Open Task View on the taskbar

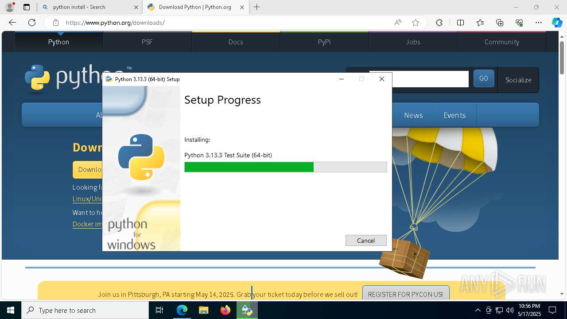160,310
